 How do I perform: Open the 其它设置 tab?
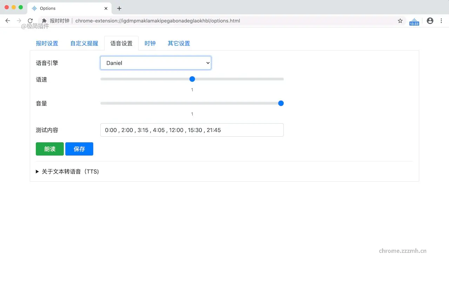point(179,43)
